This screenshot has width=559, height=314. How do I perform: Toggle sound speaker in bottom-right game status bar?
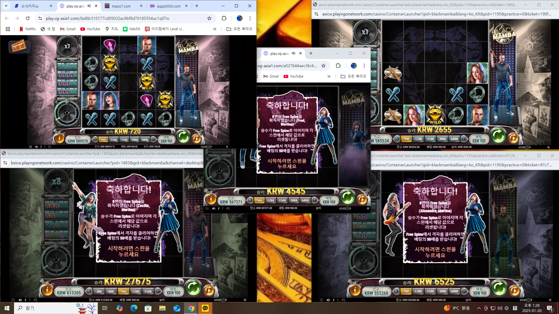click(328, 300)
